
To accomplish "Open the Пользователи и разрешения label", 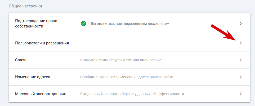I will (42, 43).
